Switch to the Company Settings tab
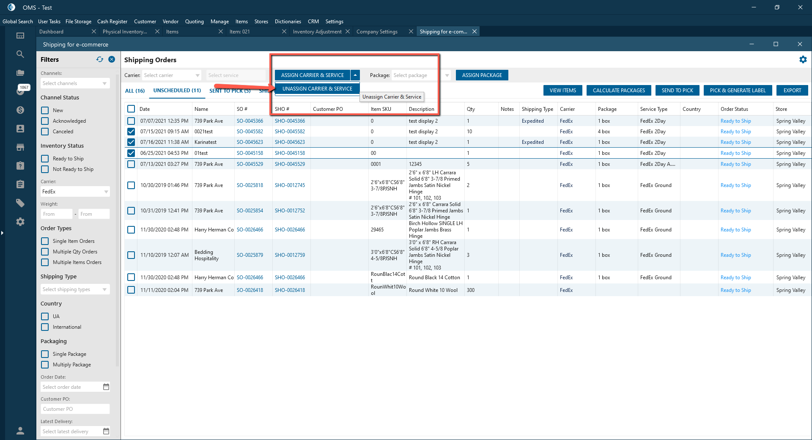The height and width of the screenshot is (440, 812). (x=377, y=32)
